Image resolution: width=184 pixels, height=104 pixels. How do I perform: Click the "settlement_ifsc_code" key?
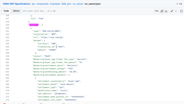coord(50,100)
